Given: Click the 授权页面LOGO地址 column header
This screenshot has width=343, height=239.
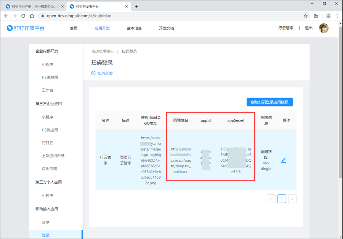Looking at the screenshot, I should pyautogui.click(x=151, y=120).
